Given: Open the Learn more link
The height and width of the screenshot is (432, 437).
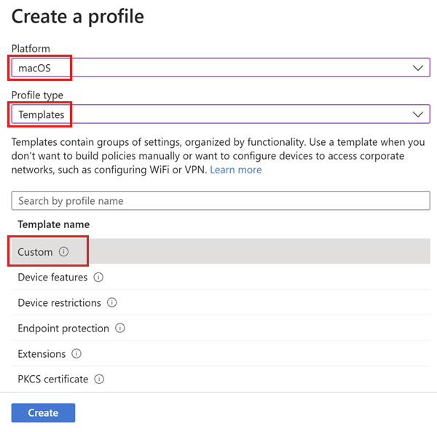Looking at the screenshot, I should click(235, 170).
